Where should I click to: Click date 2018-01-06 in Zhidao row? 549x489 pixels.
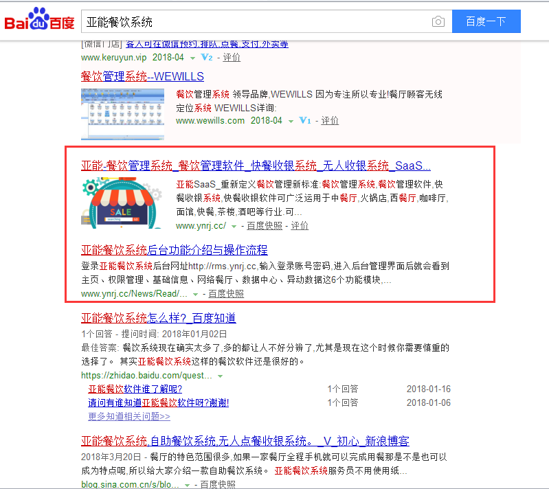click(429, 402)
